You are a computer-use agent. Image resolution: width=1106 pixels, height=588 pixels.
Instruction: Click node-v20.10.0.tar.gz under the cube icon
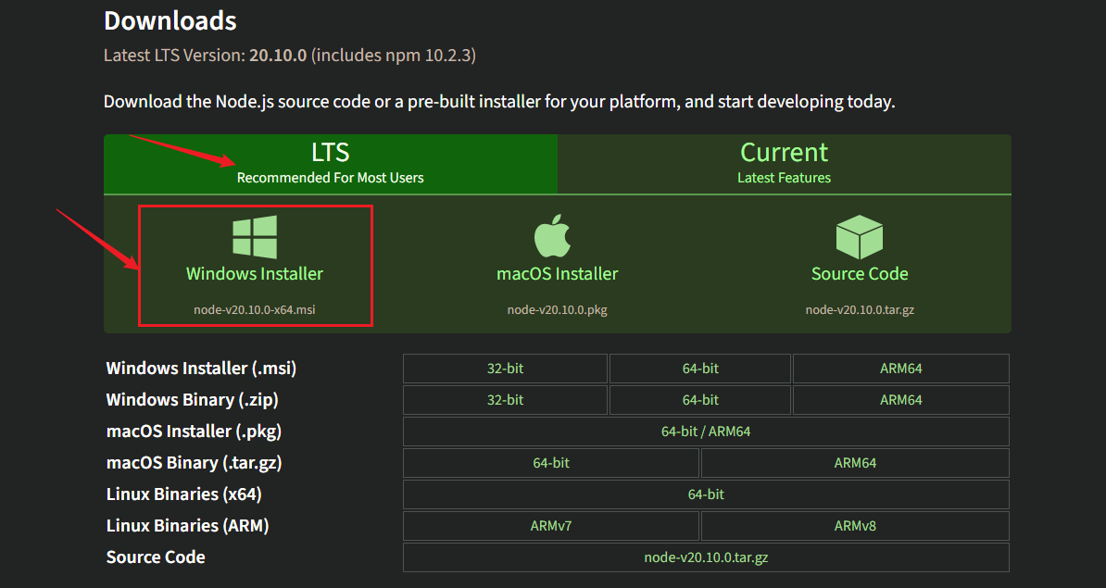860,309
